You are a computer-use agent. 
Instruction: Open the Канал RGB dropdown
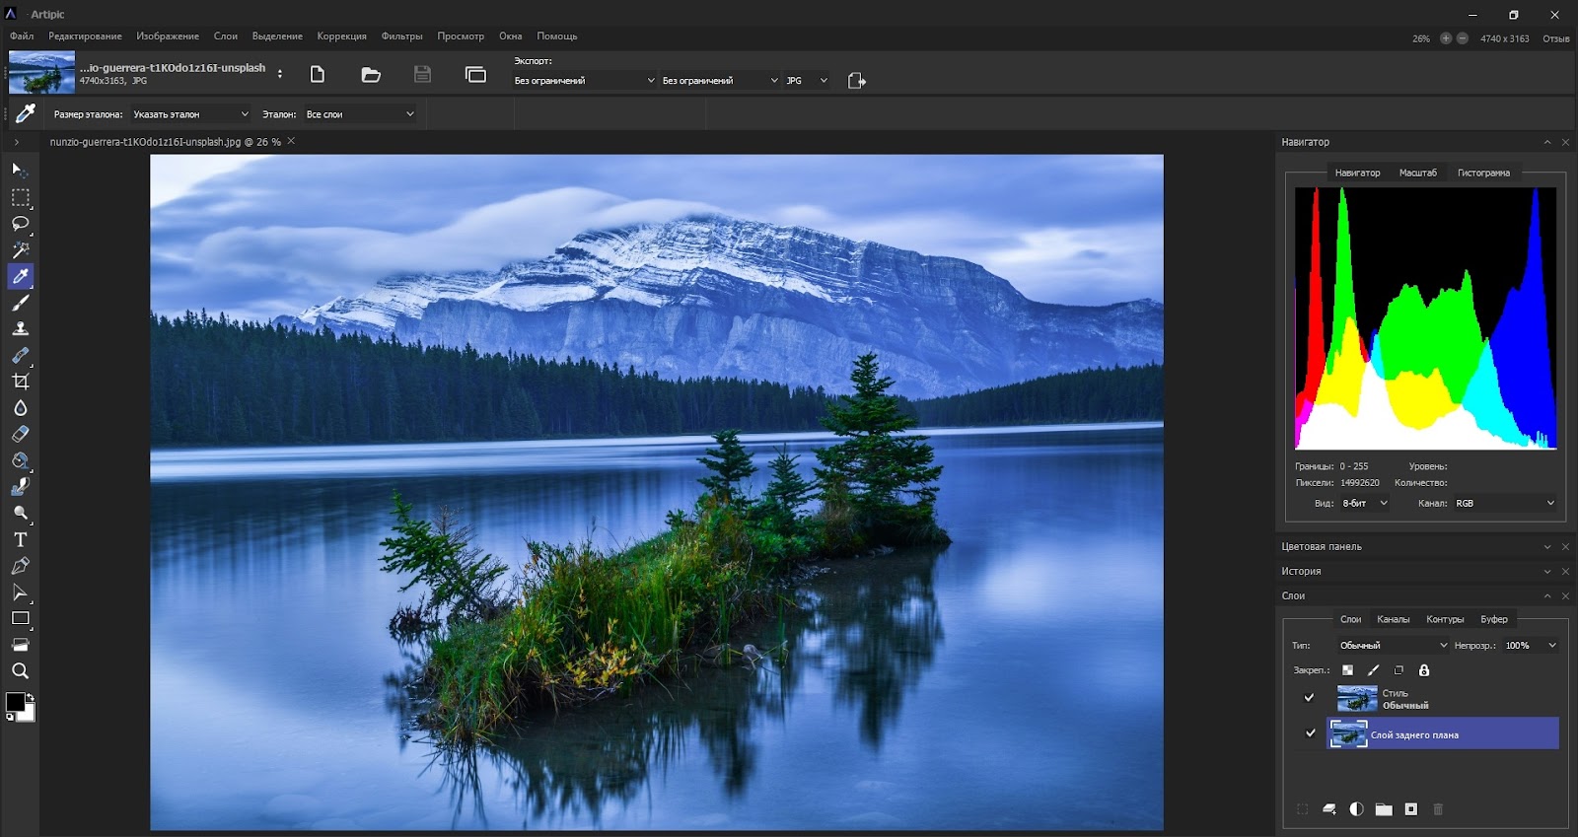click(x=1504, y=504)
